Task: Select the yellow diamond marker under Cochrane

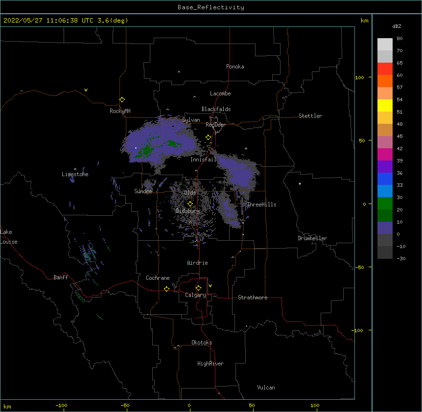Action: (x=166, y=289)
